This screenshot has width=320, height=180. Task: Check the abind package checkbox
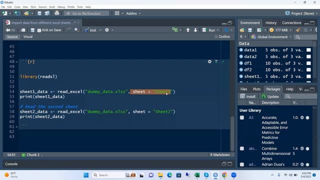pos(242,148)
